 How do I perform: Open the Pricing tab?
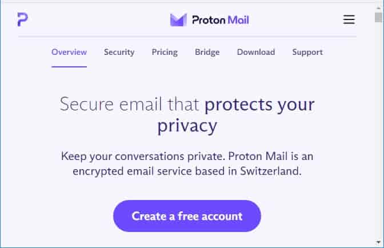[165, 52]
